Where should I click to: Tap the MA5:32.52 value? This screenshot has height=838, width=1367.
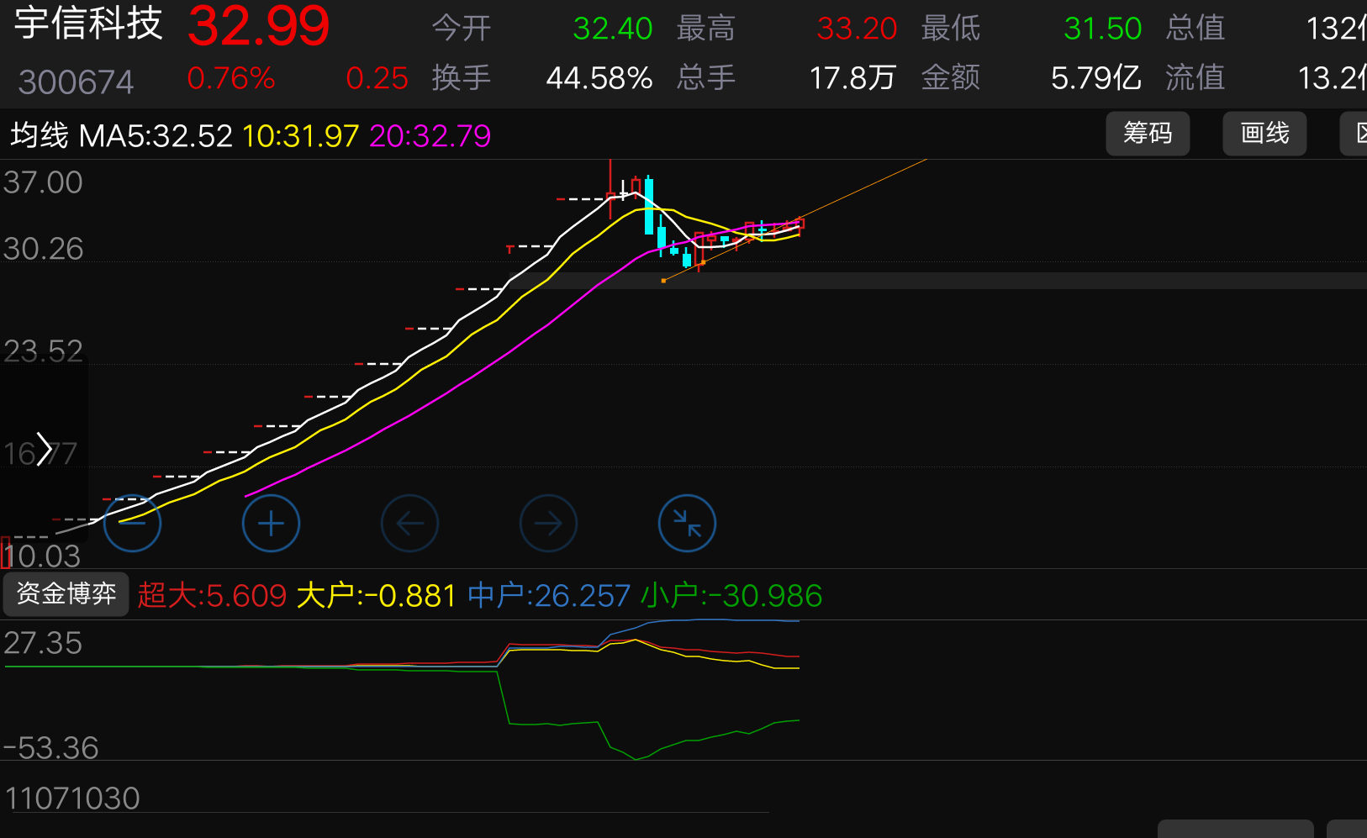(x=156, y=136)
